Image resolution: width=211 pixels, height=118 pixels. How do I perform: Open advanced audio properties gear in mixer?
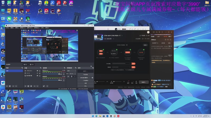tap(44, 86)
